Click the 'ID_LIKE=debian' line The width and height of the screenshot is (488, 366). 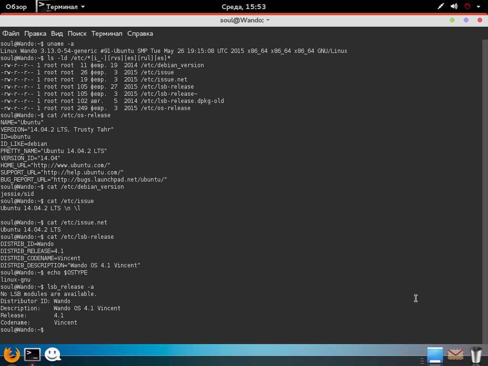(x=24, y=144)
